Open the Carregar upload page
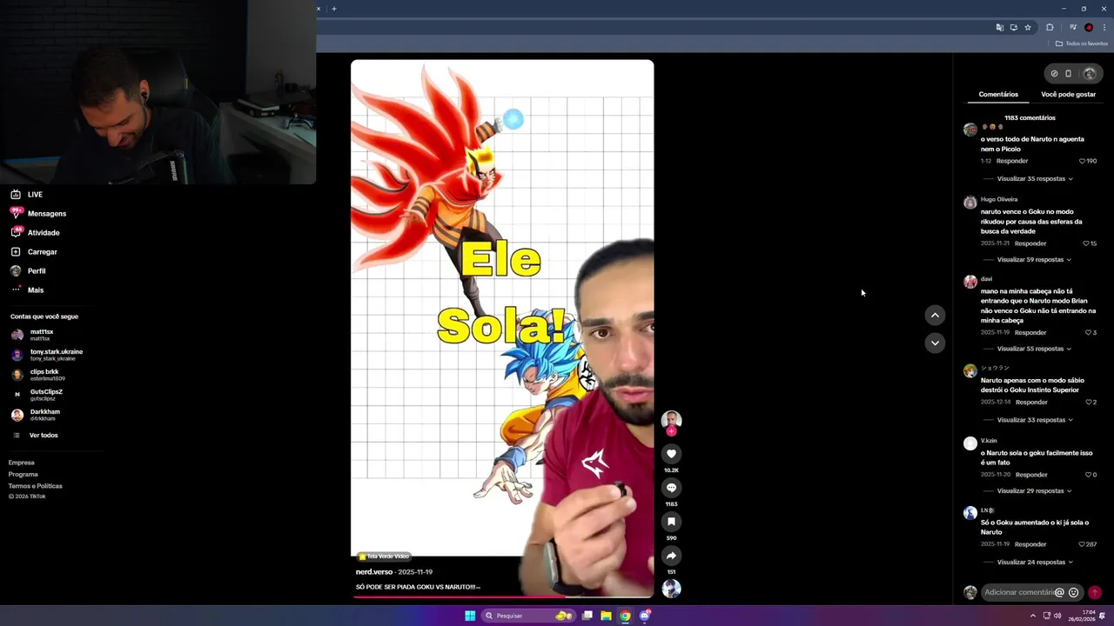Image resolution: width=1114 pixels, height=626 pixels. [33, 252]
